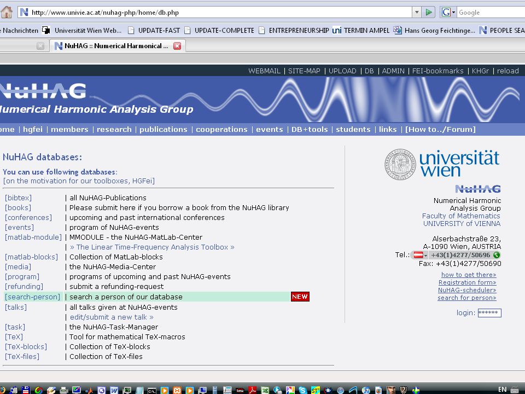Screen dimensions: 525x394
Task: Open the UPDATE-COMPLETE bookmark
Action: point(219,31)
